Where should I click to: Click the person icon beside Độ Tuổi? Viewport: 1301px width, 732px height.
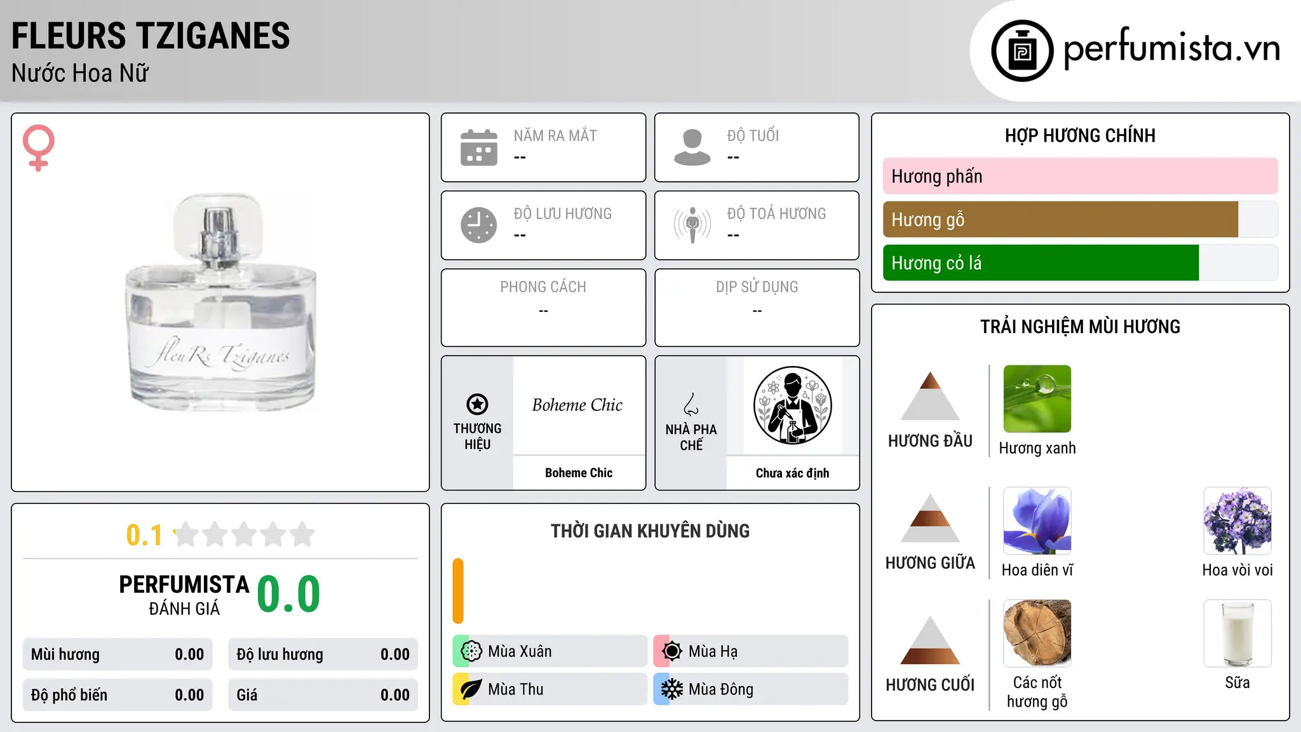click(692, 147)
